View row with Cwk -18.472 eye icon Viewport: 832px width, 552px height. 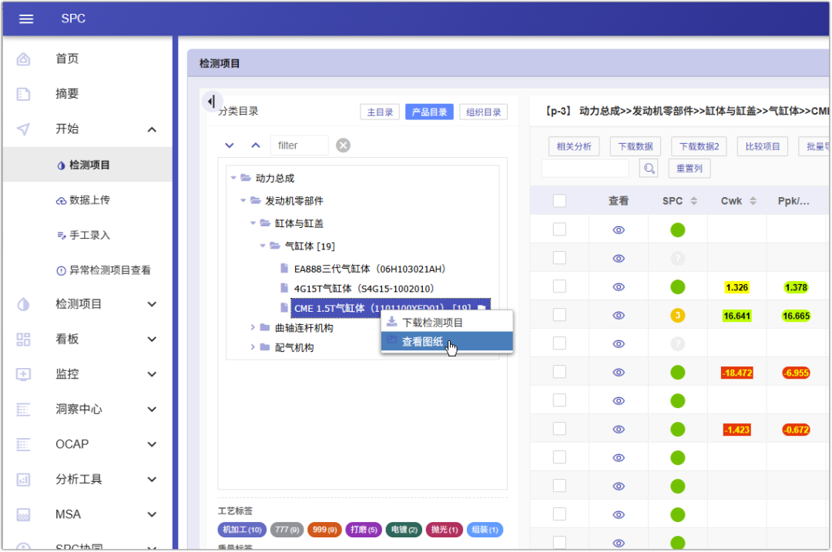[x=619, y=373]
